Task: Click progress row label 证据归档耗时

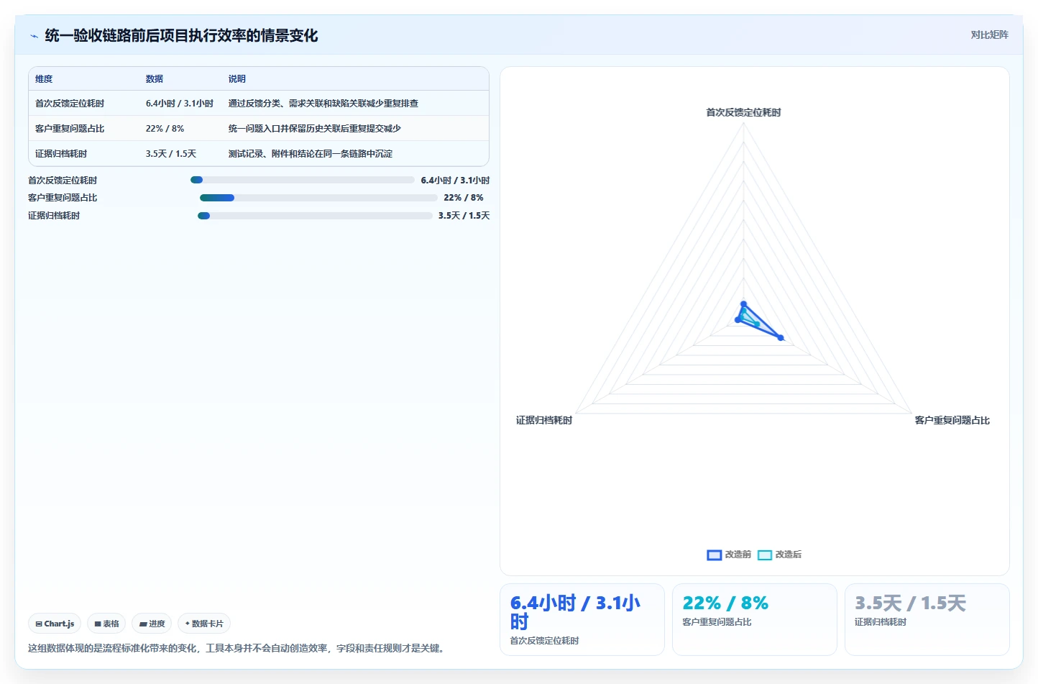Action: click(54, 216)
